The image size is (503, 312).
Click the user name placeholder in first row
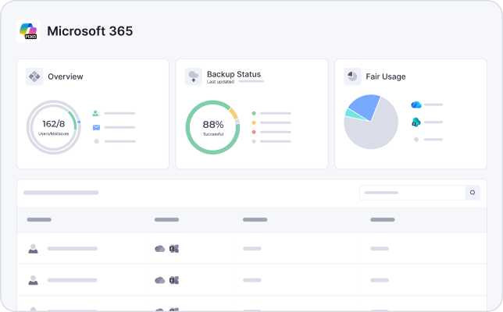pyautogui.click(x=72, y=249)
